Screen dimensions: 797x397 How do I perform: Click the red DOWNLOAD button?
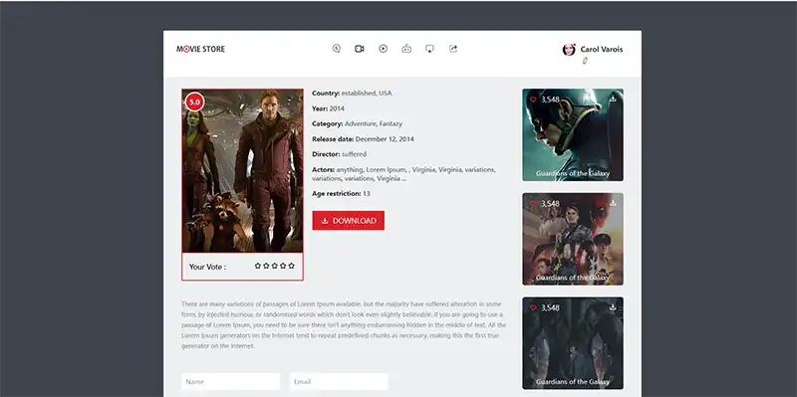point(348,220)
